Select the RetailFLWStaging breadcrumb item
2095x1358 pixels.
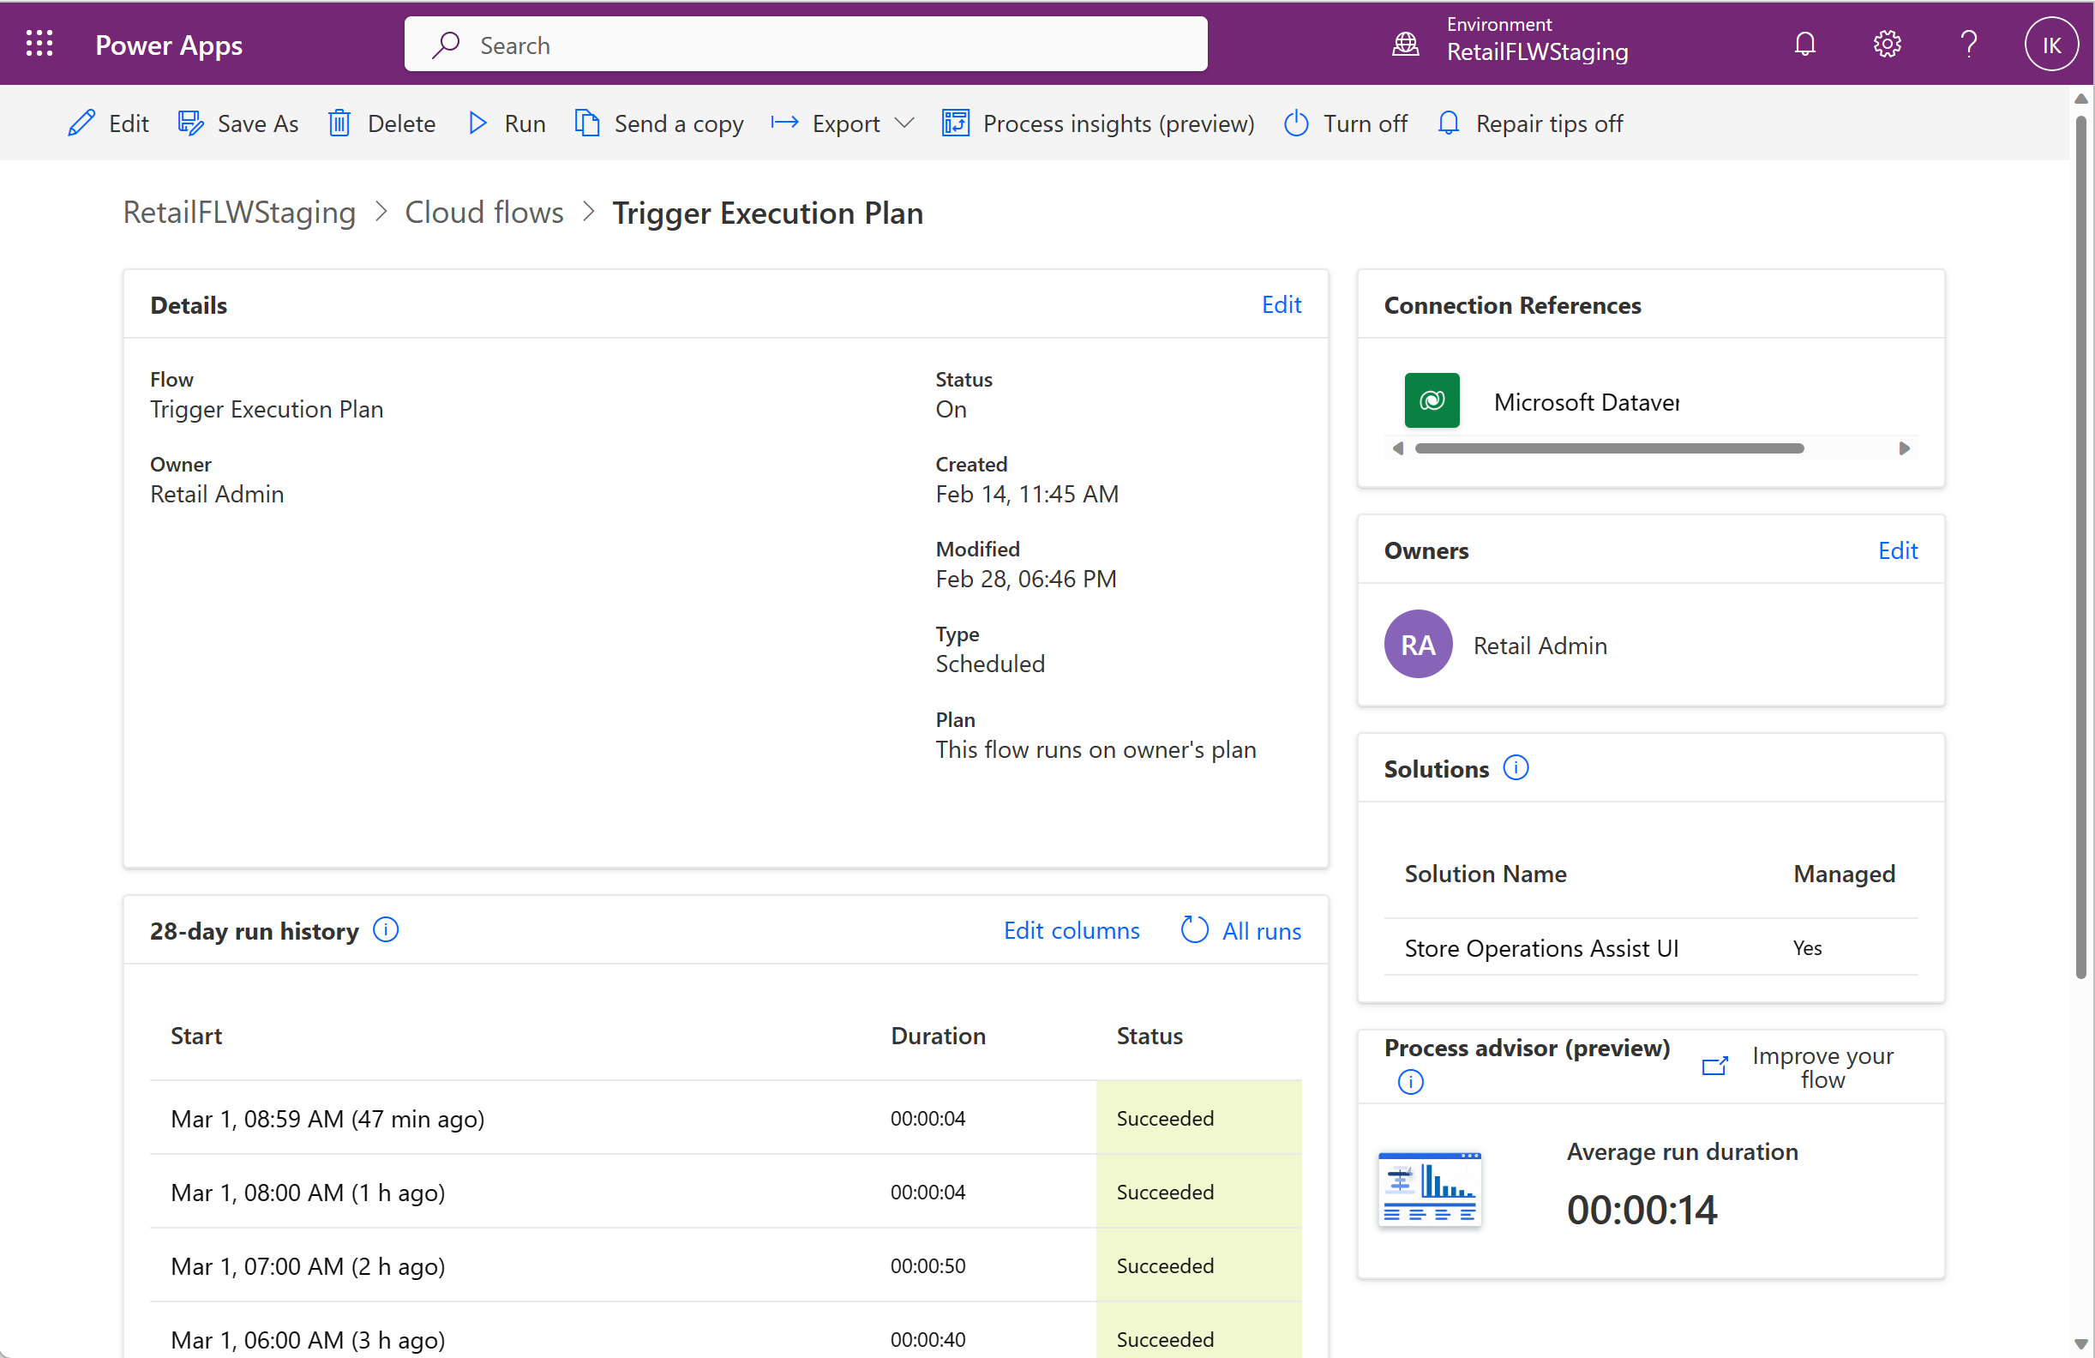[240, 213]
